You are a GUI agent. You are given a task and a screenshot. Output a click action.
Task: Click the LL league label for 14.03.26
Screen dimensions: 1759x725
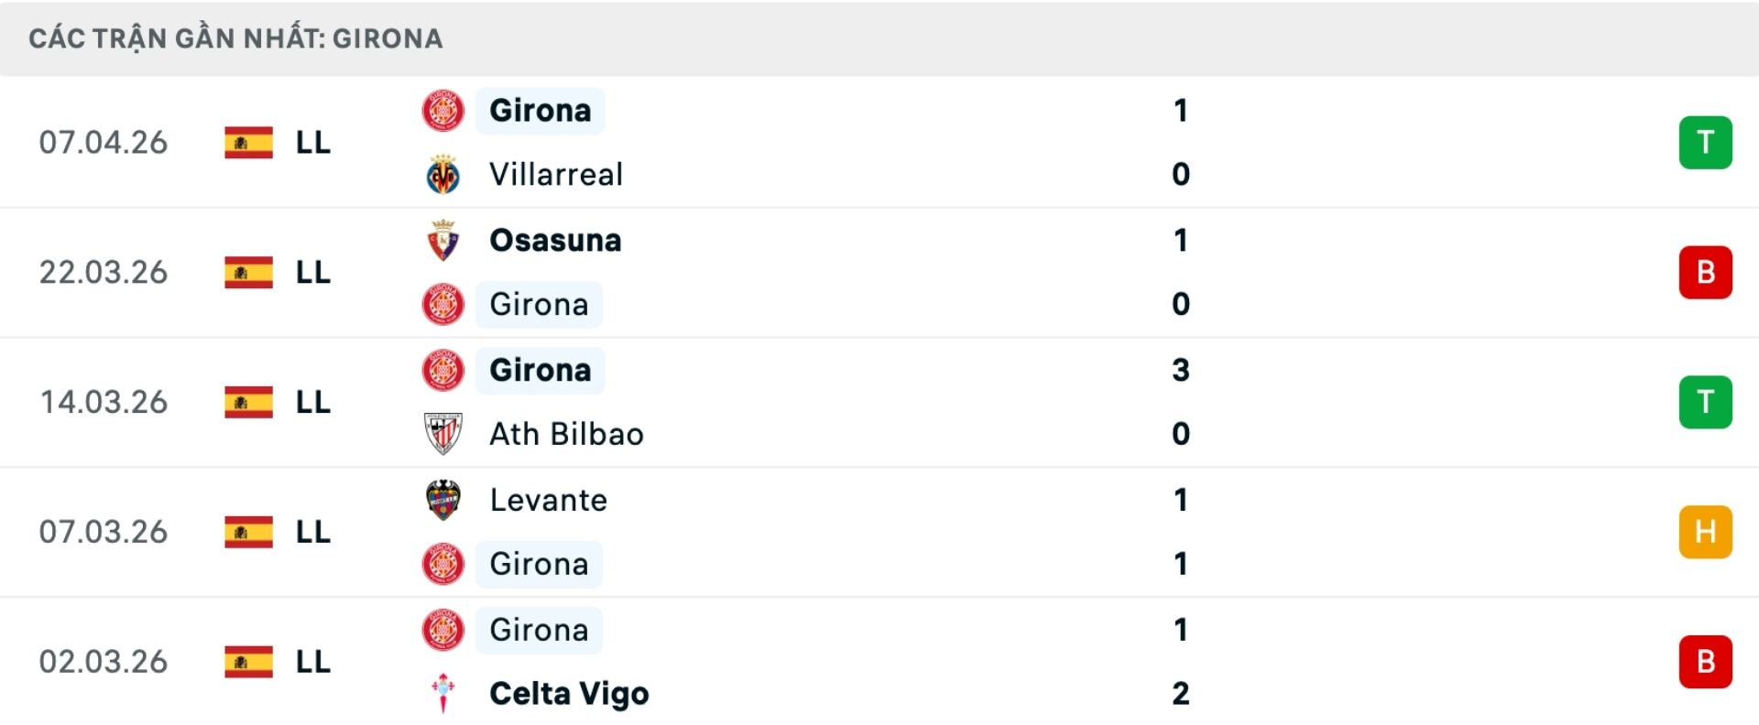312,403
